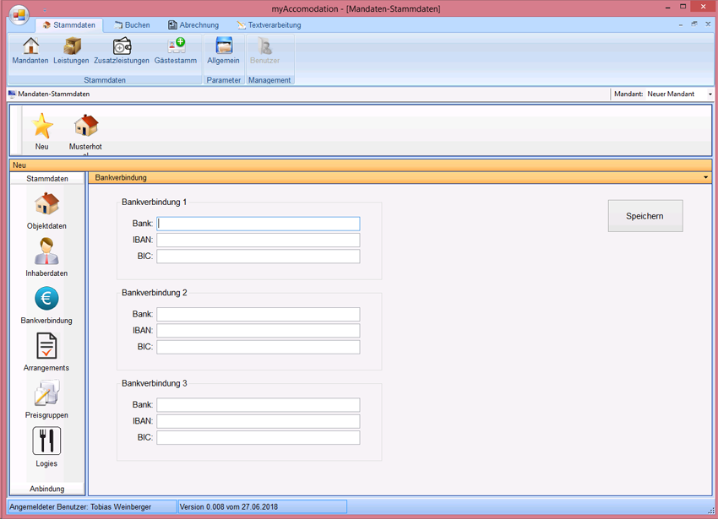
Task: Switch to the Buchen ribbon tab
Action: [x=132, y=25]
